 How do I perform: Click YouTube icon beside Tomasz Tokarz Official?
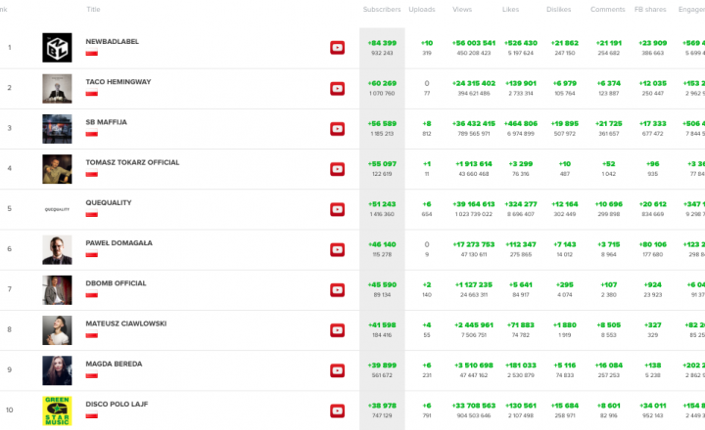point(337,169)
